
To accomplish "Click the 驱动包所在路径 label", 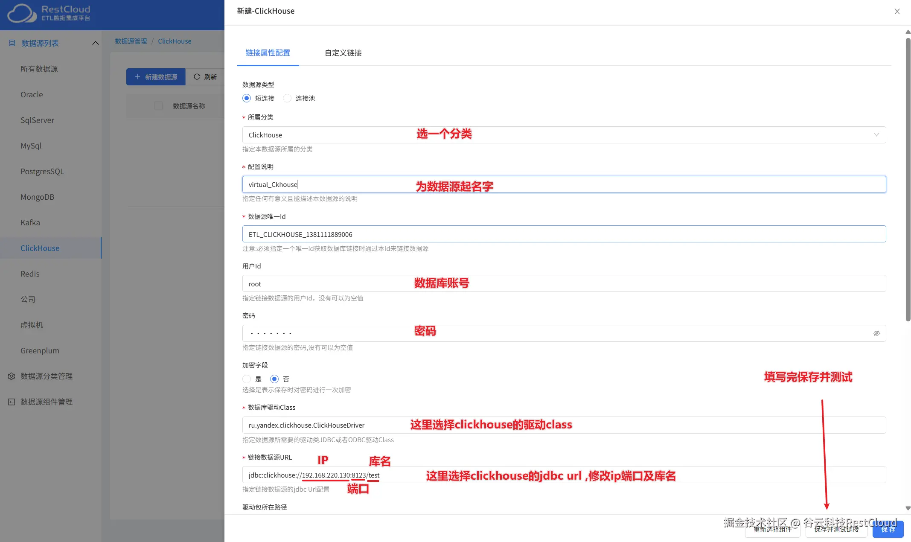I will coord(265,507).
